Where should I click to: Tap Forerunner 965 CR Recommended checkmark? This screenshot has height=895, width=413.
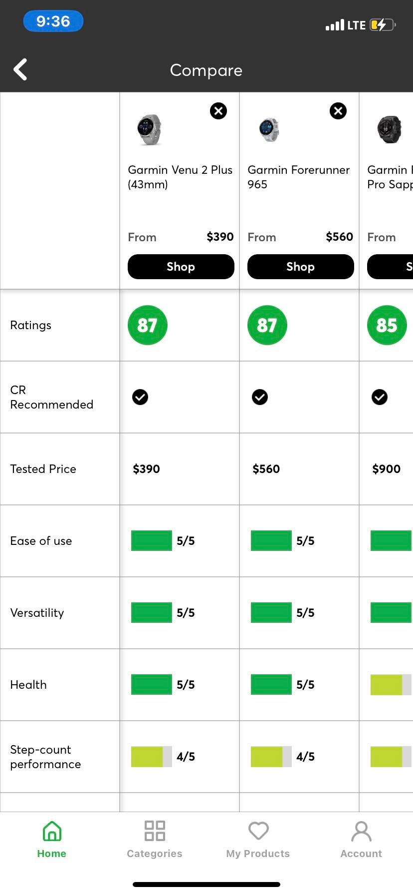coord(260,397)
